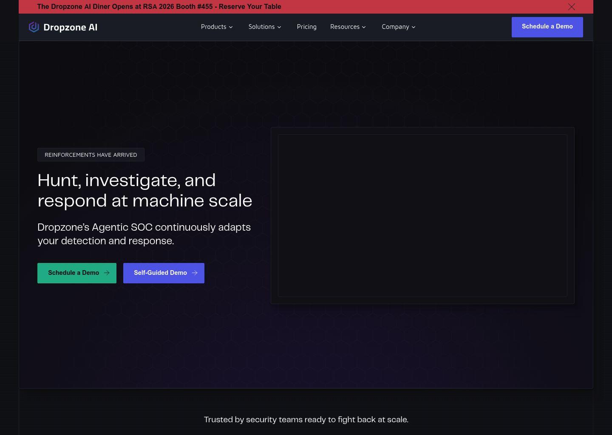The image size is (612, 435).
Task: Open the RSA 2026 Booth #455 banner link
Action: click(x=159, y=7)
